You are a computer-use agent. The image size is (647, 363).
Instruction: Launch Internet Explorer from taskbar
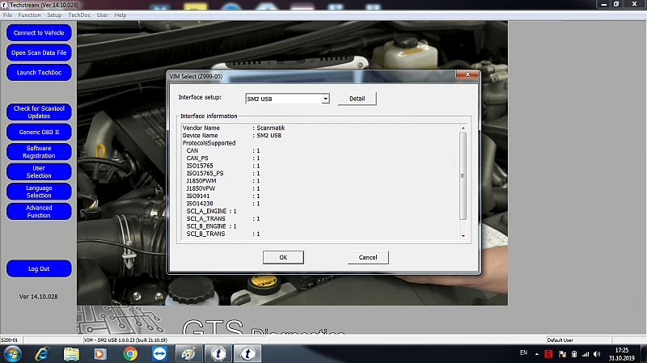click(42, 354)
